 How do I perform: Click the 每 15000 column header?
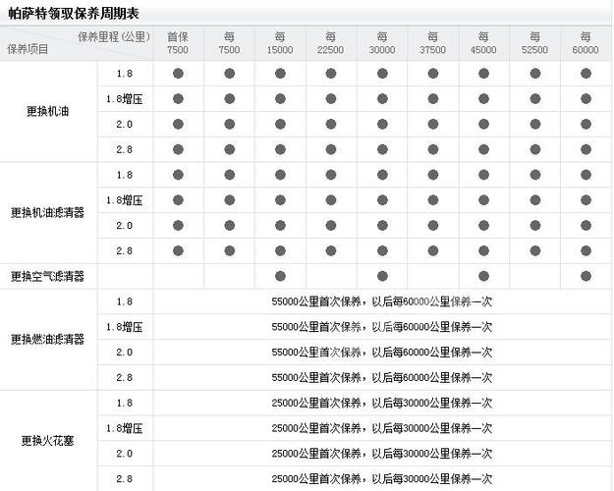pyautogui.click(x=280, y=43)
